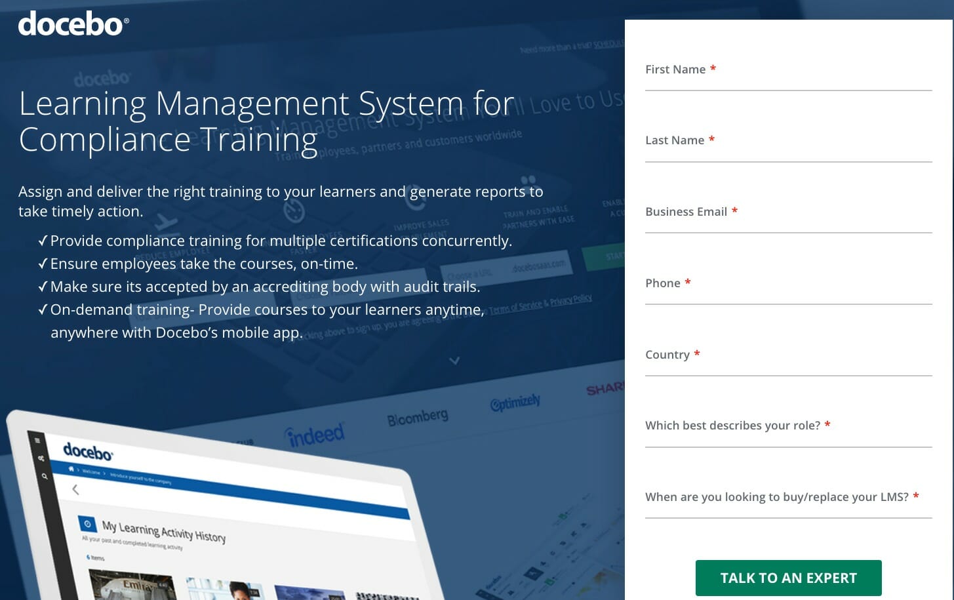Click the back chevron in the tablet mockup
The image size is (954, 600).
(x=75, y=489)
